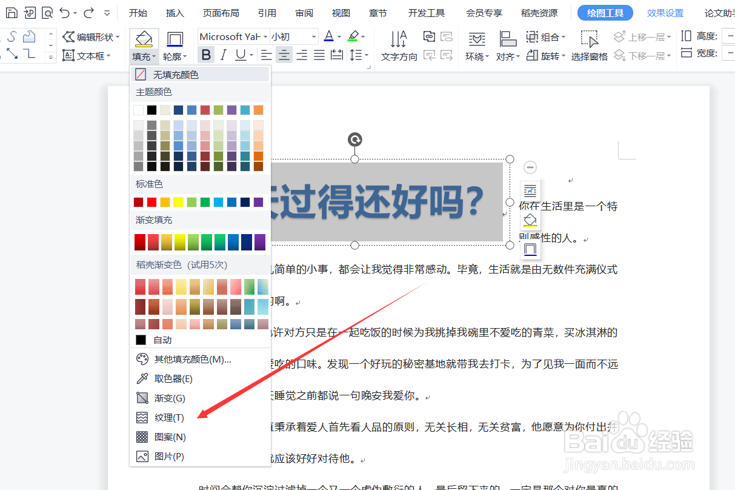Open the 选择窗格 selection pane
The height and width of the screenshot is (490, 735).
point(588,47)
